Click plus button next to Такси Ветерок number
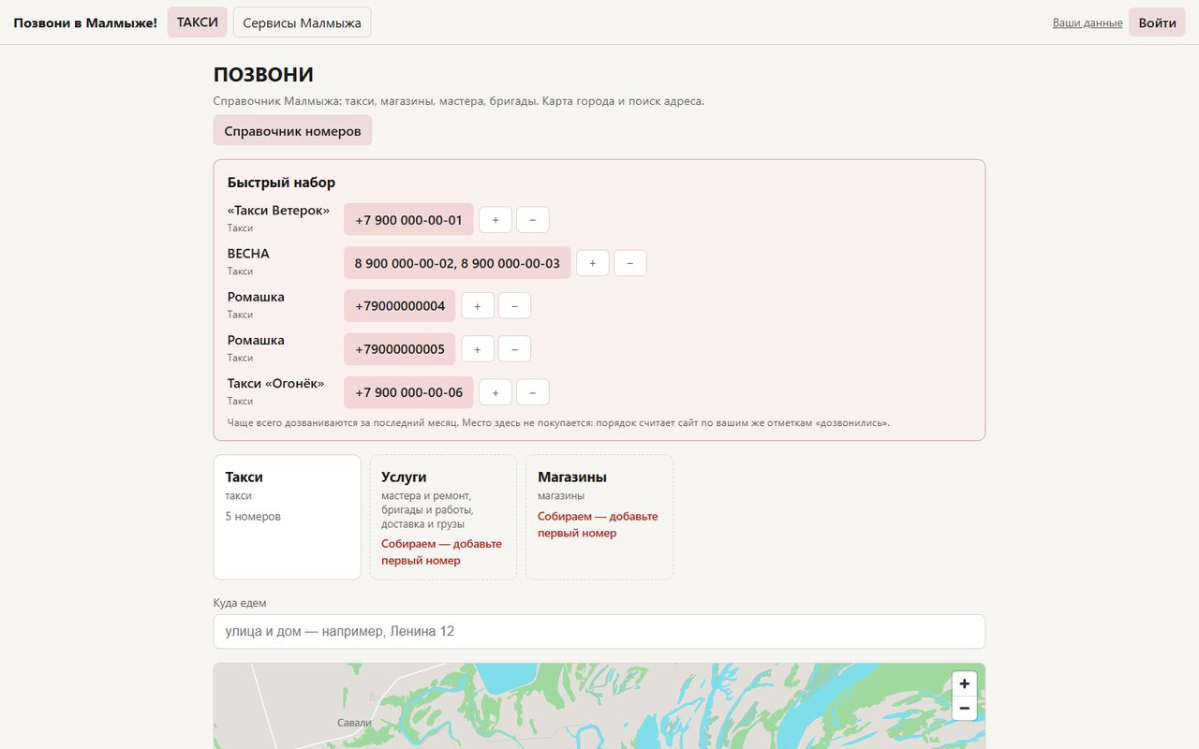Viewport: 1199px width, 749px height. coord(496,220)
